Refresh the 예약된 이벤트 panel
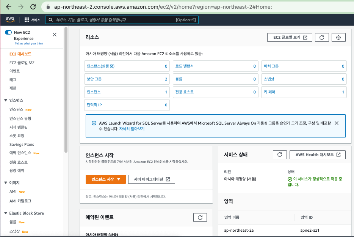Screen dimensions: 354x237 tap(200, 218)
